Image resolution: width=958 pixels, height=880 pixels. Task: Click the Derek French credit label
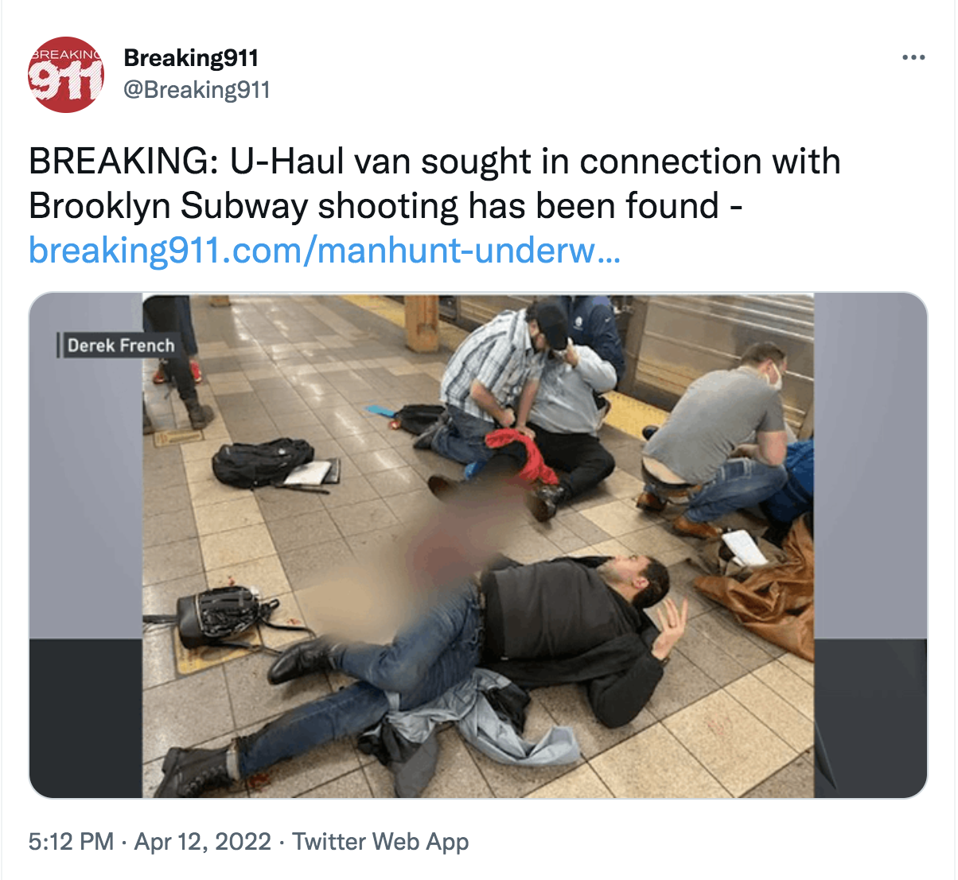(x=119, y=345)
